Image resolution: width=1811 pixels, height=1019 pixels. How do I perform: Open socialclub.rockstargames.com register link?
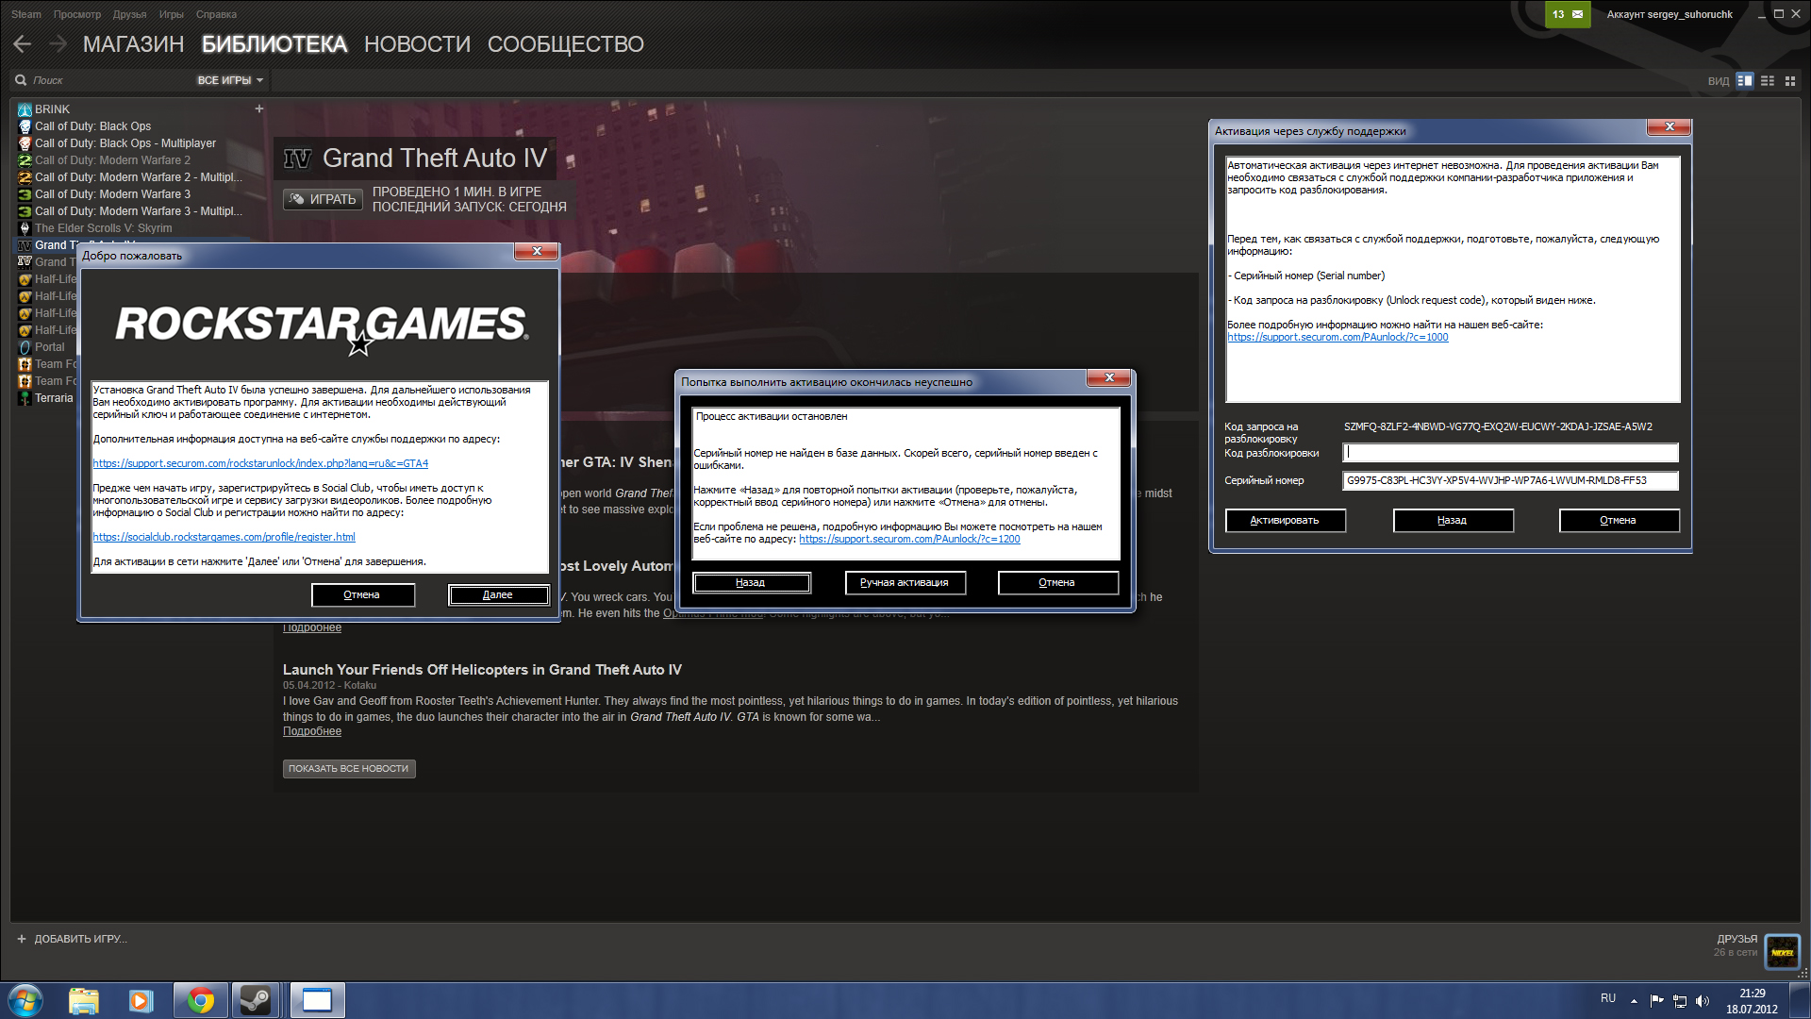pyautogui.click(x=224, y=538)
